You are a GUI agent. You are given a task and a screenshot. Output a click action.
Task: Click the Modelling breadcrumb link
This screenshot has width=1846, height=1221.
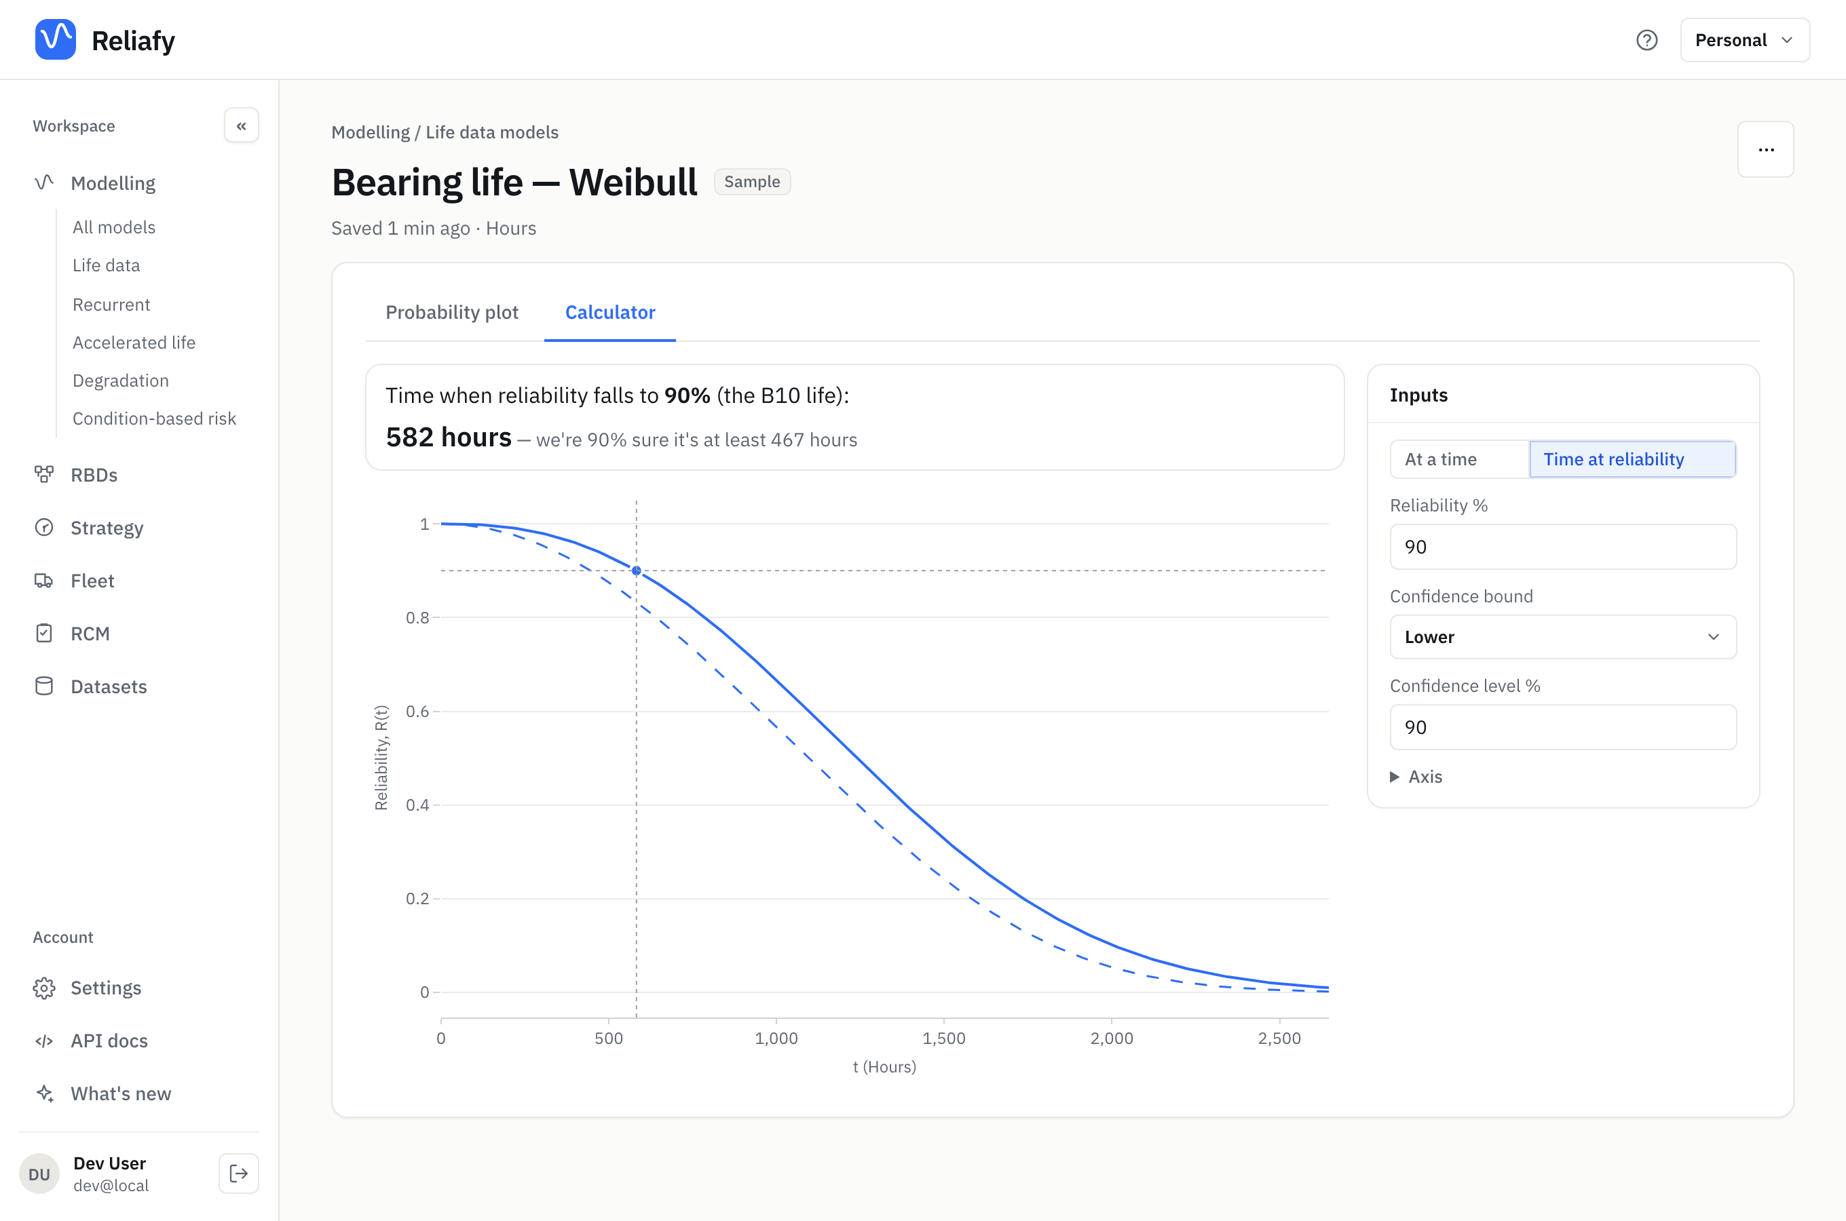[371, 132]
